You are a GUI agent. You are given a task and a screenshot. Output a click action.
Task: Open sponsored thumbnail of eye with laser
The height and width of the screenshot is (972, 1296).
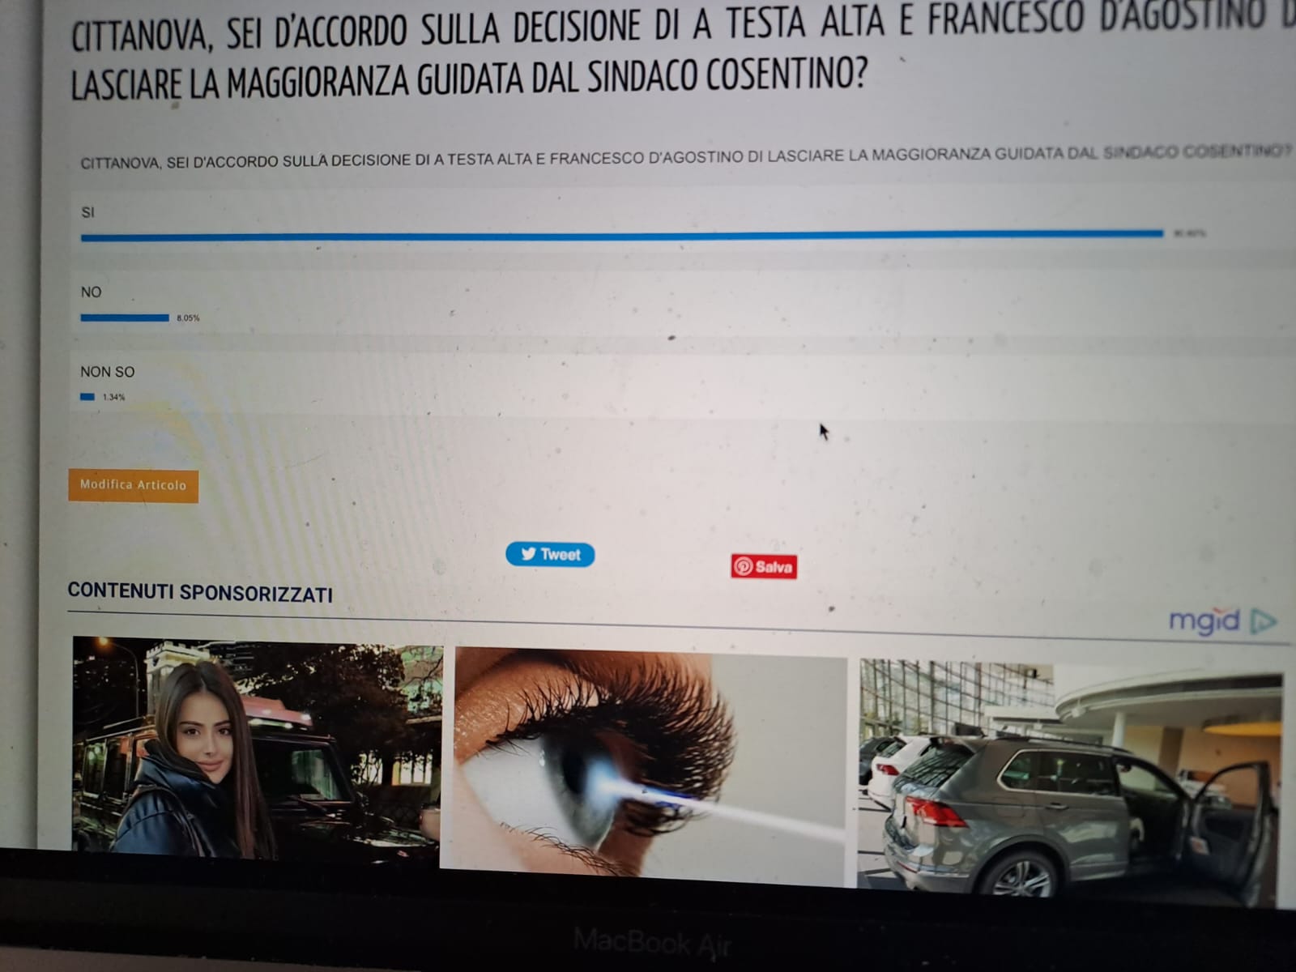[x=649, y=761]
